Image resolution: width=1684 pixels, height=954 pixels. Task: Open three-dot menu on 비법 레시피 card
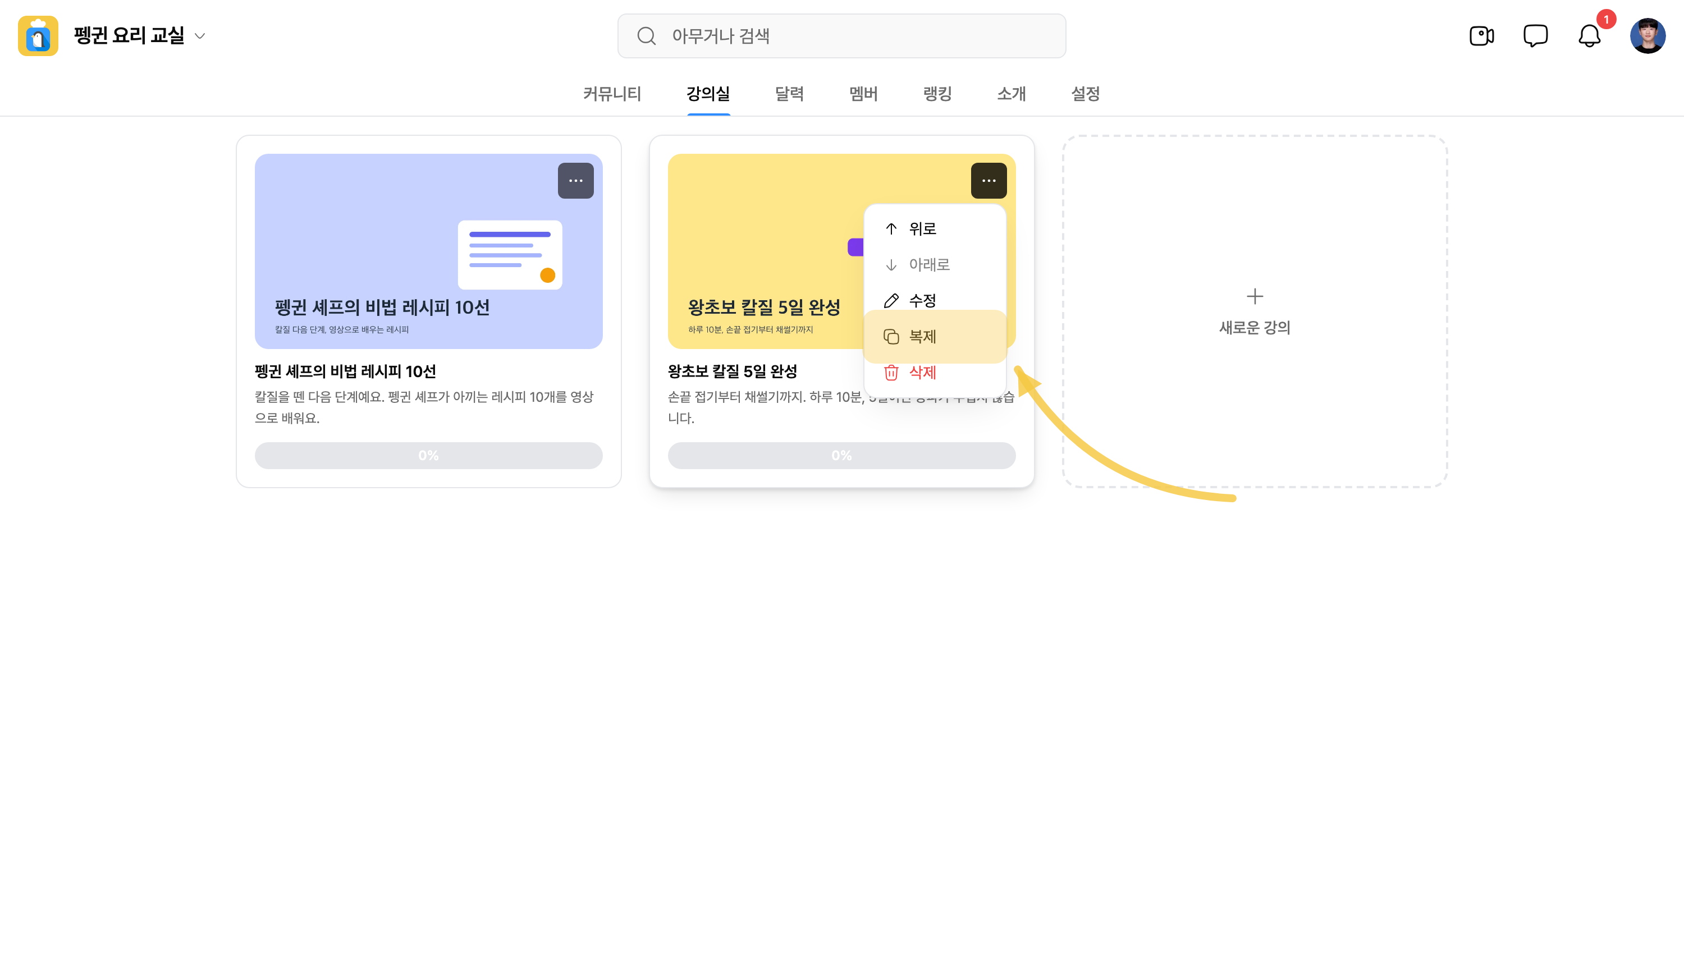click(575, 181)
